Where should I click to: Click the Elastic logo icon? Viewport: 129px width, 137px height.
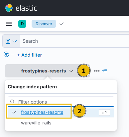[9, 8]
